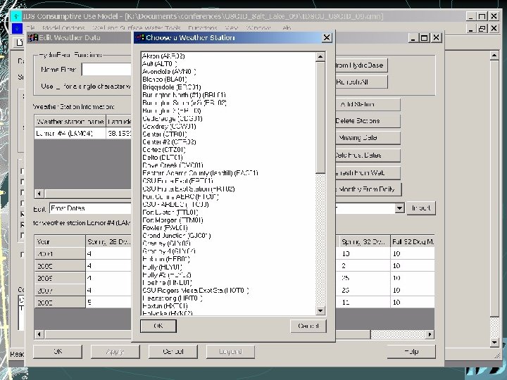Click the New document toolbar icon
This screenshot has width=507, height=380.
[x=20, y=42]
